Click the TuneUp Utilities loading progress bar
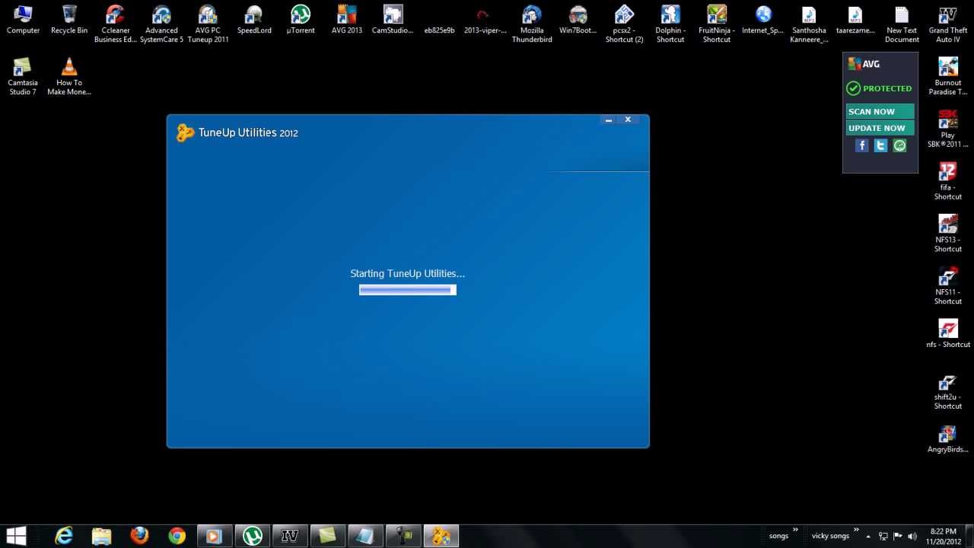The width and height of the screenshot is (974, 548). tap(408, 290)
